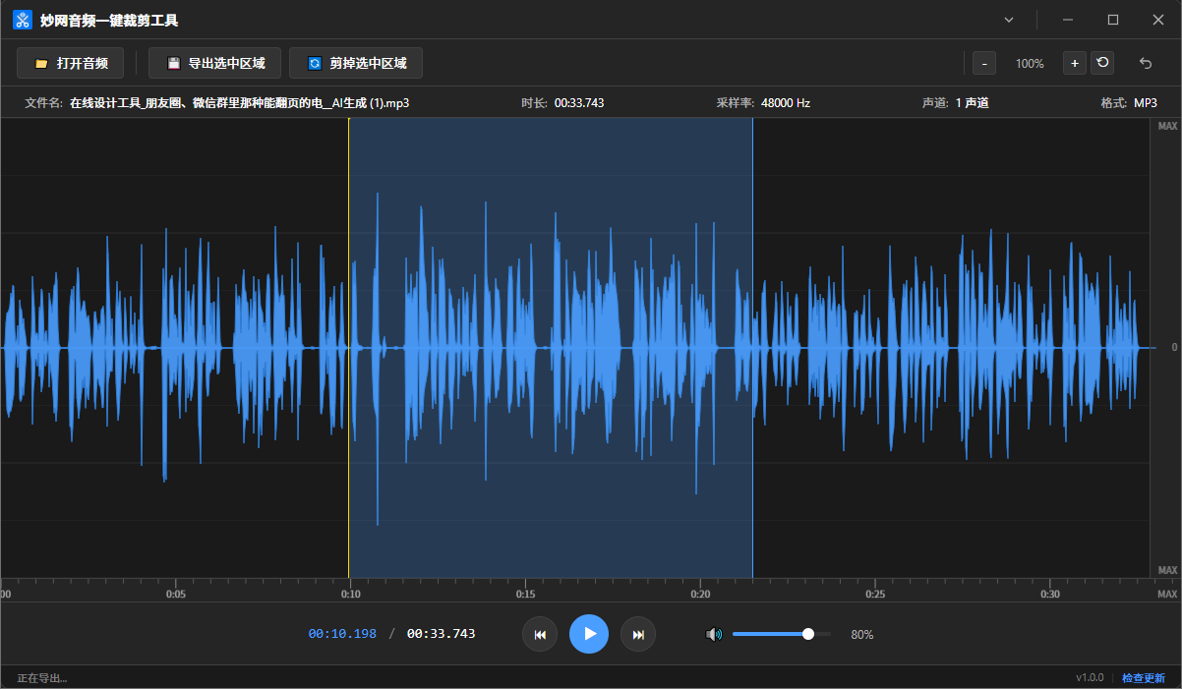Skip to the start of the audio

pos(540,634)
